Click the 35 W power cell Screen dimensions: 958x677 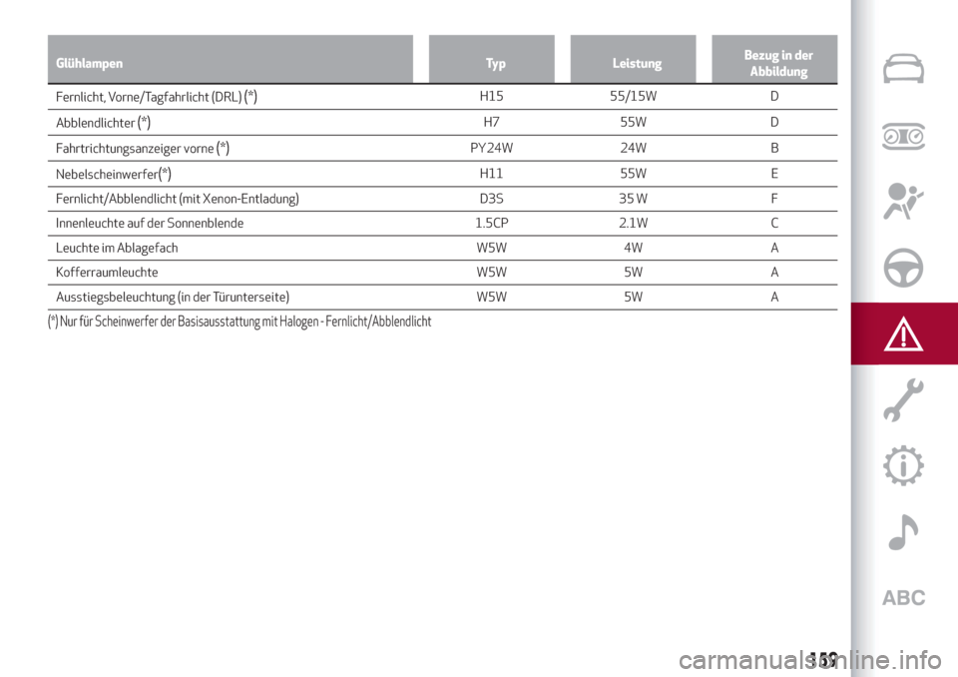(x=633, y=198)
